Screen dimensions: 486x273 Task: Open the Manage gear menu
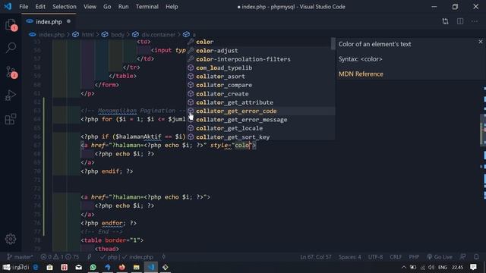[11, 239]
